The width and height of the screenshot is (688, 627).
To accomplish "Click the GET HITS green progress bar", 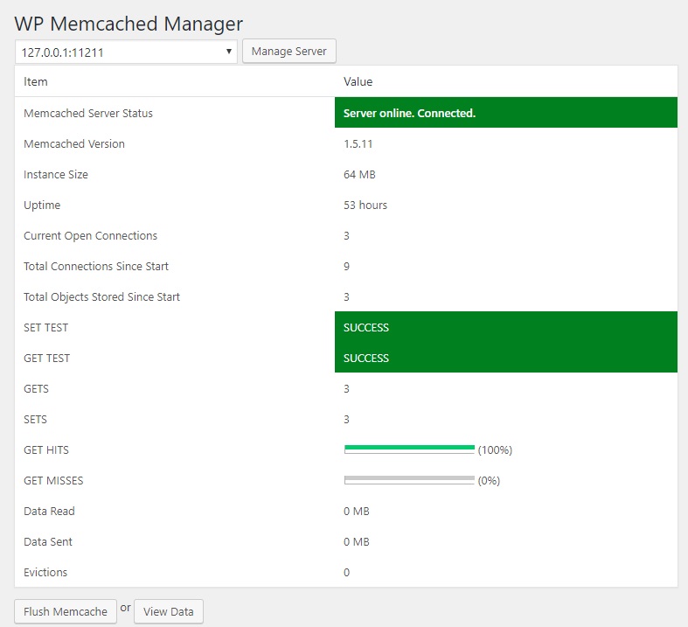I will (409, 449).
